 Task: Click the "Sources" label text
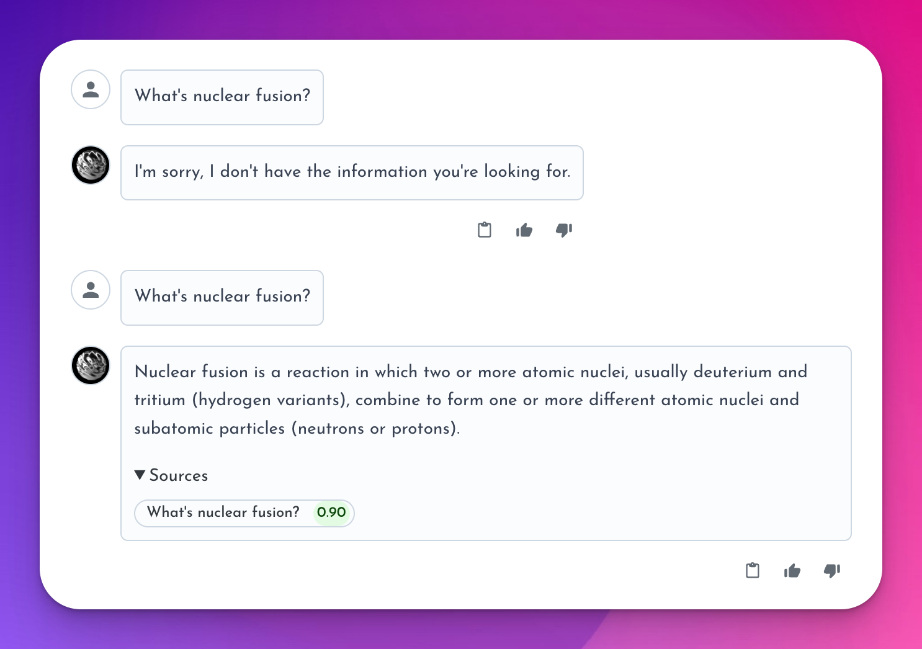[x=179, y=475]
